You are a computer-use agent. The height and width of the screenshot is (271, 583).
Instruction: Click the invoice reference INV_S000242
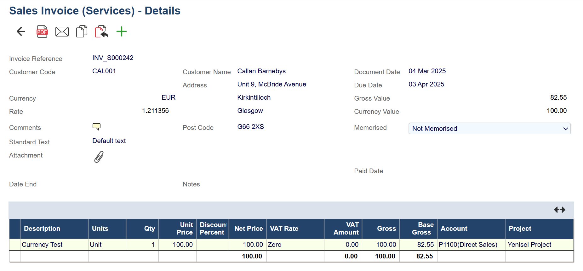(x=113, y=58)
